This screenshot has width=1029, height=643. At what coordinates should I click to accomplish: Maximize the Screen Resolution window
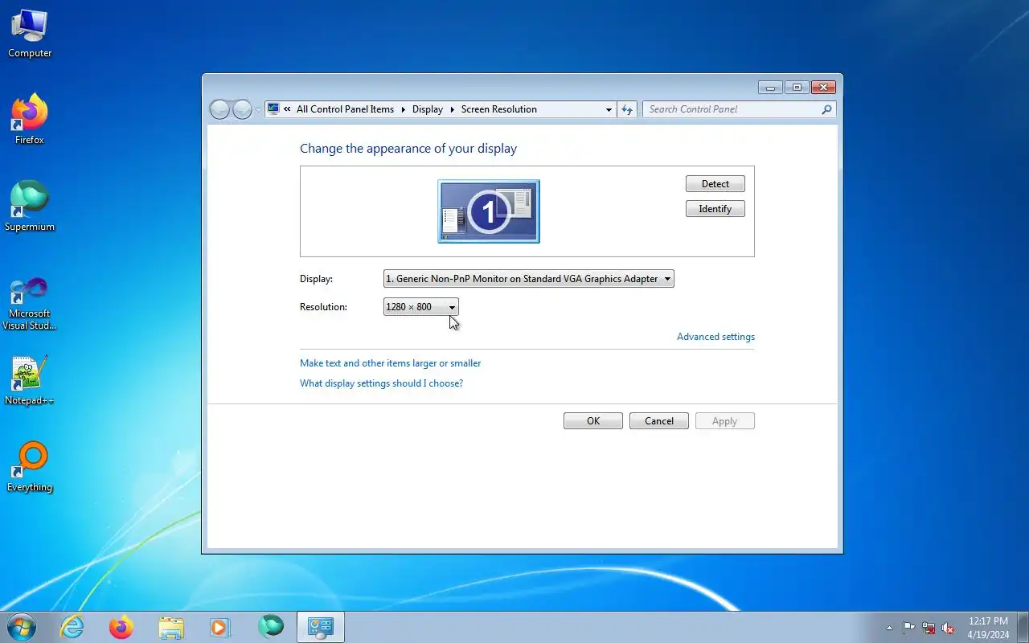797,88
